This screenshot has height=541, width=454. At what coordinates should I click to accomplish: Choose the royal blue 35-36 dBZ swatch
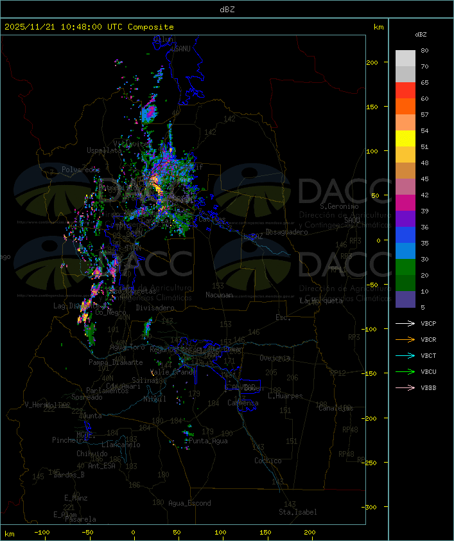point(405,235)
